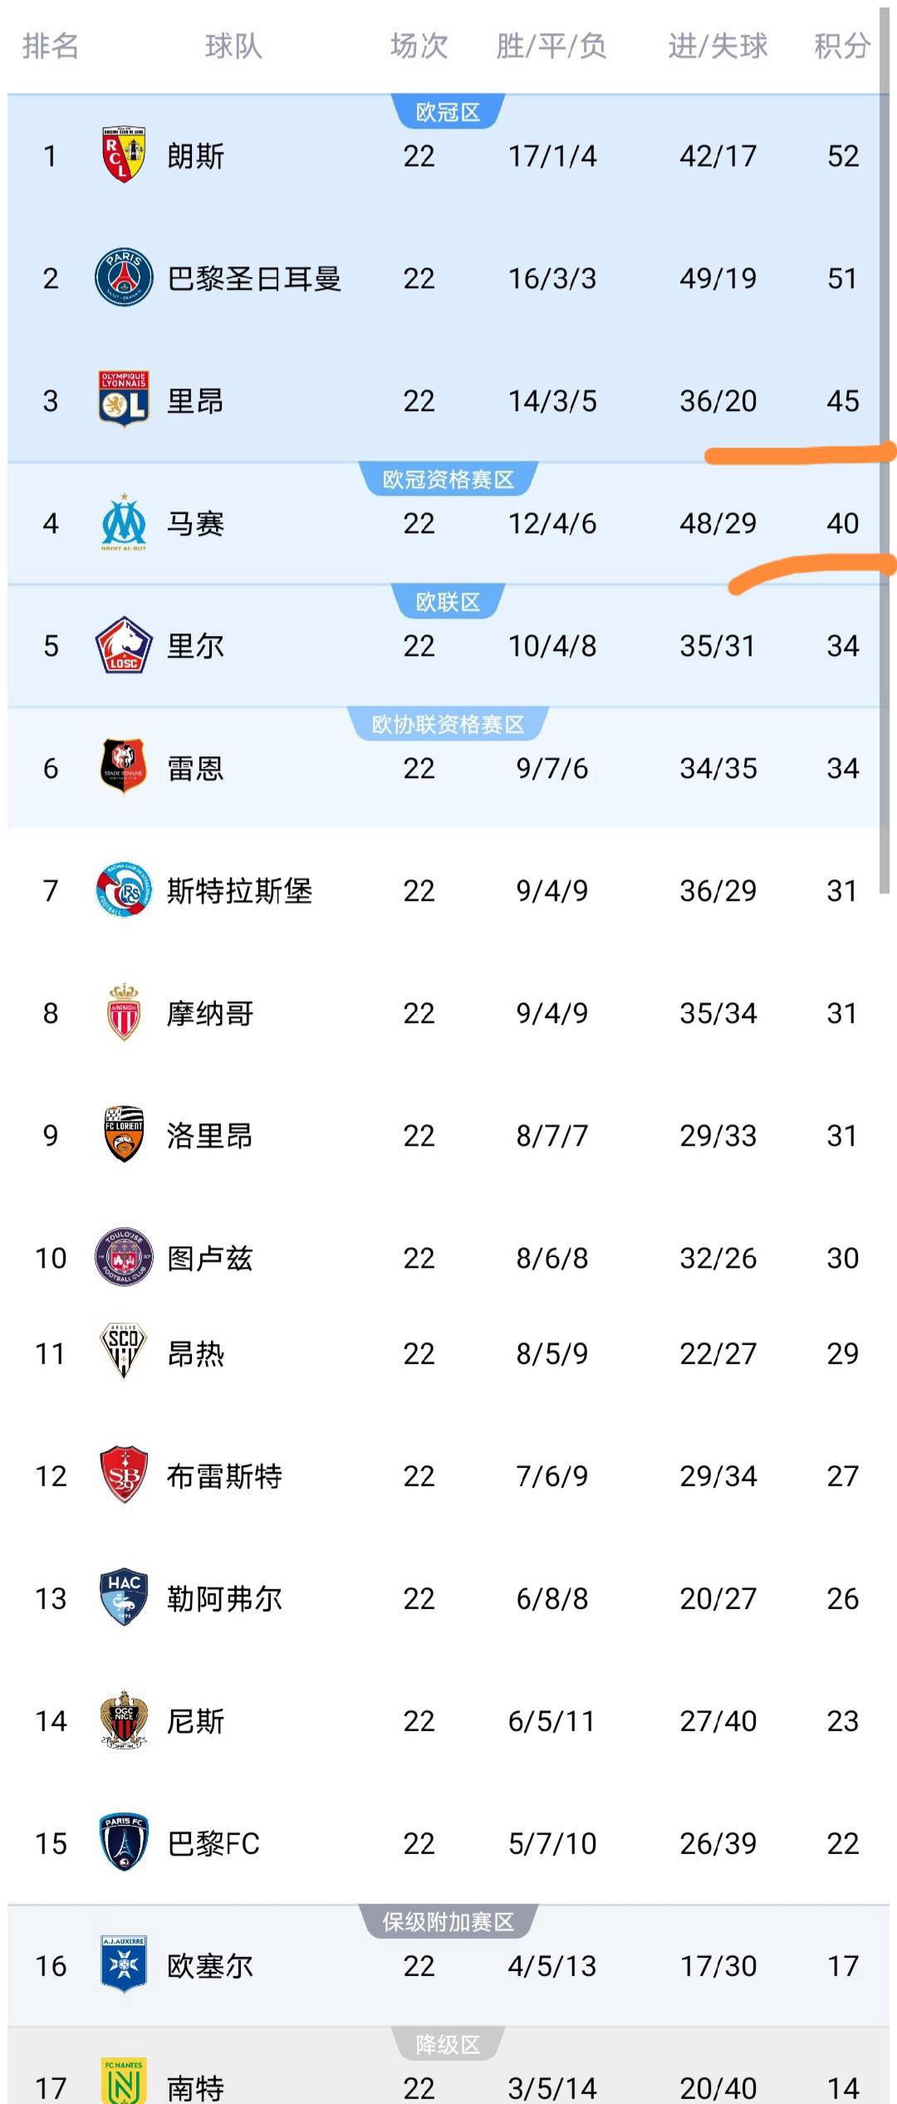Tap the AJ Auxerre badge
The height and width of the screenshot is (2104, 897).
point(124,1965)
